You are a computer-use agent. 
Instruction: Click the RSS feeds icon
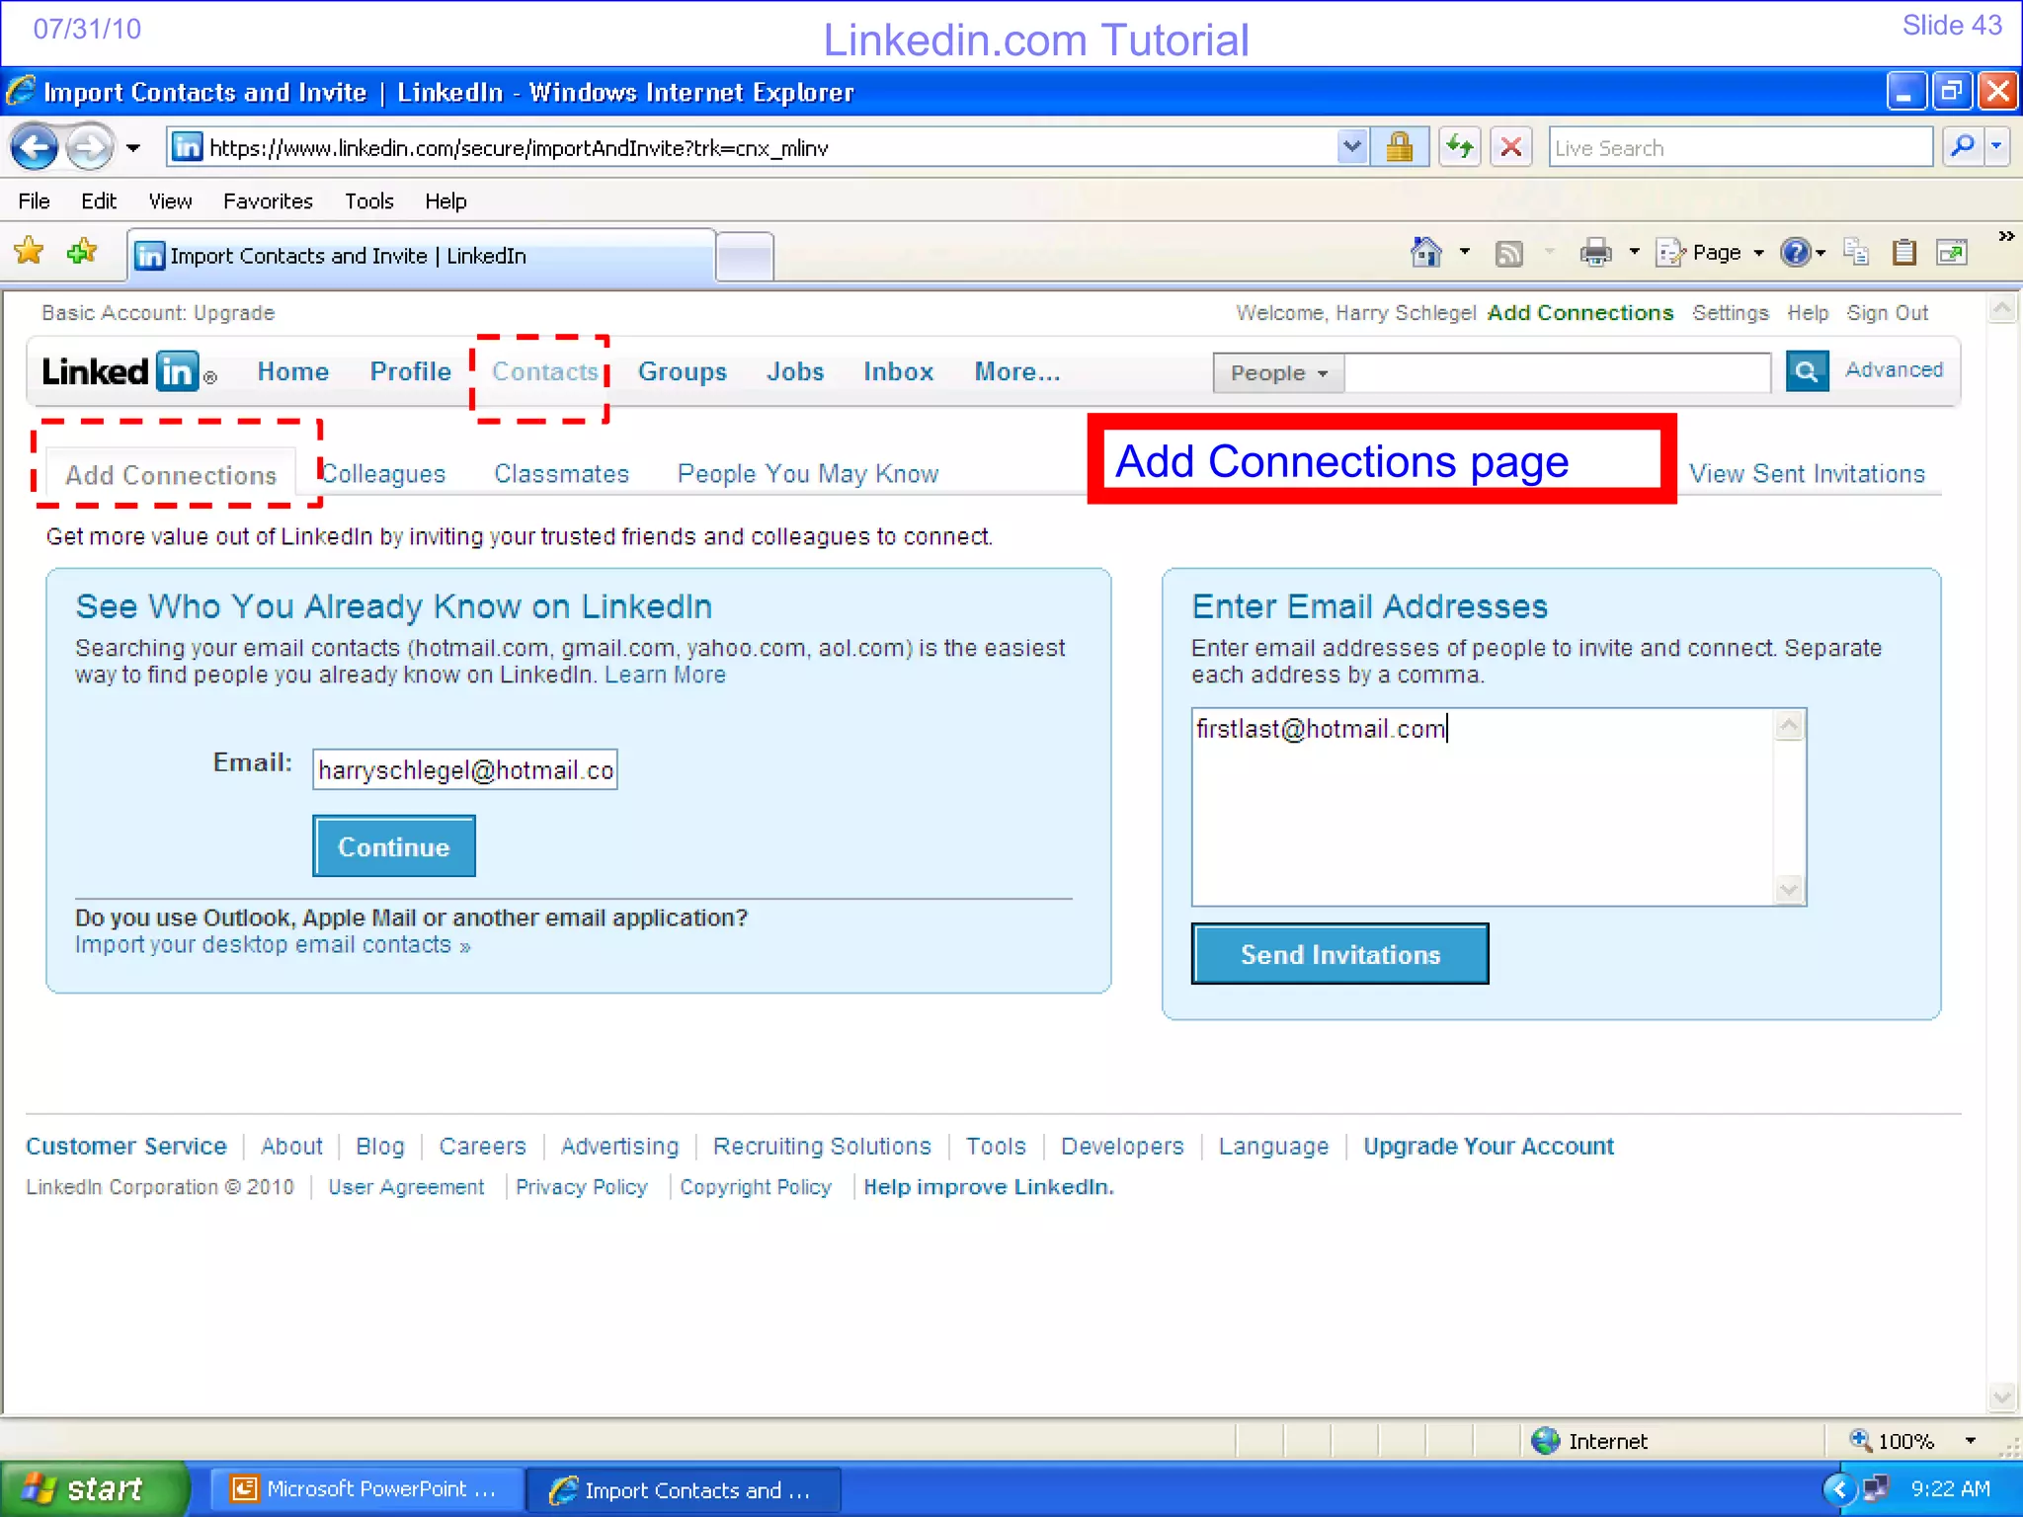pos(1509,254)
